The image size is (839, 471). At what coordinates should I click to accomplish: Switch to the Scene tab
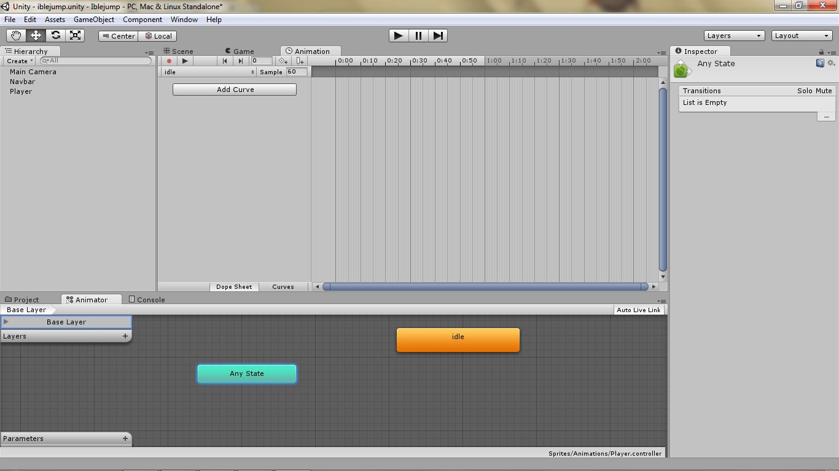(x=178, y=52)
